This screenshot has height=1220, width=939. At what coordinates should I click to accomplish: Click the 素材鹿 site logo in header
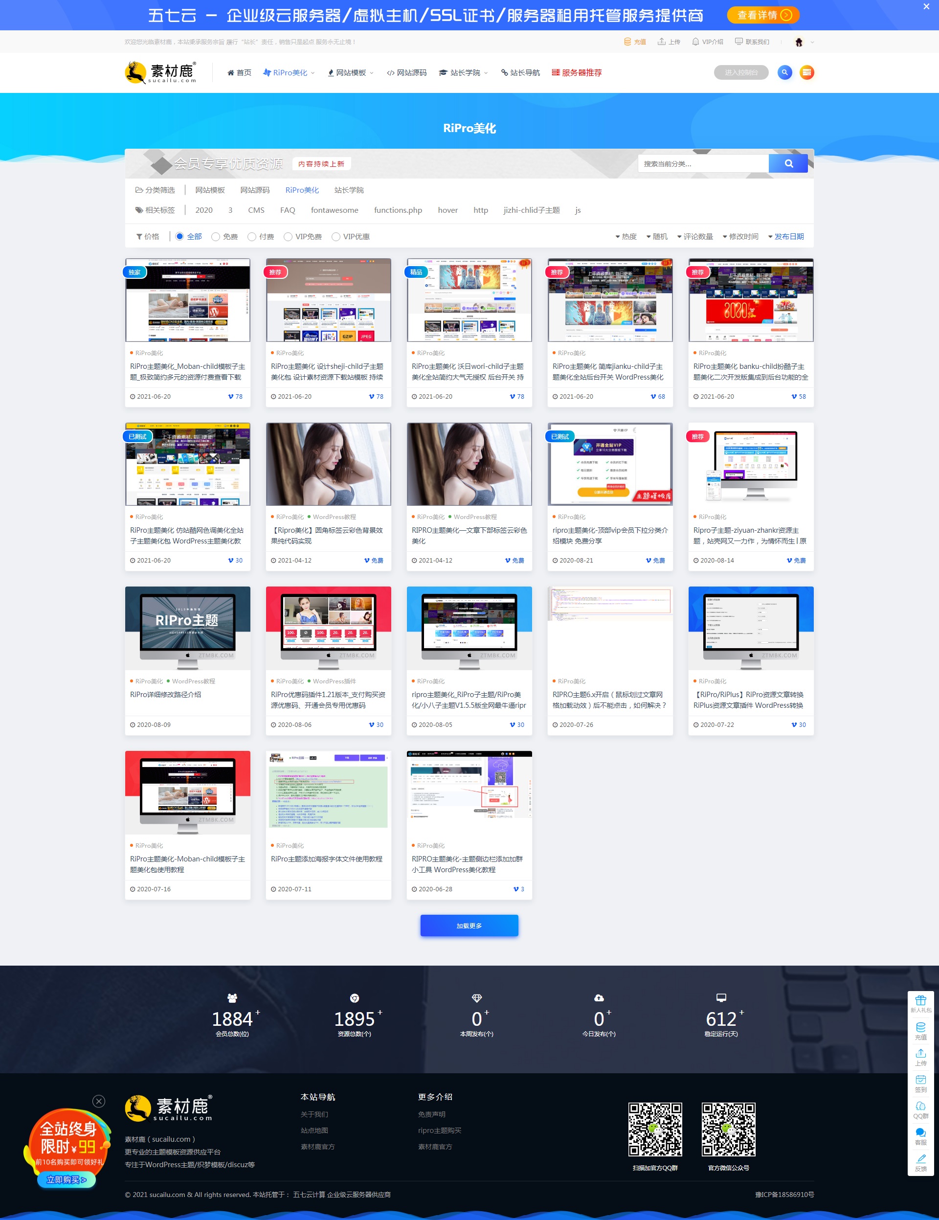(161, 72)
